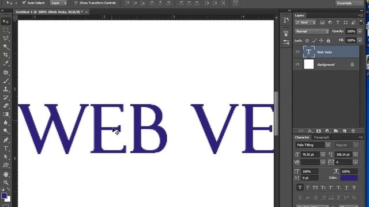Open the Felix Titling font dropdown
The image size is (369, 207).
point(328,145)
